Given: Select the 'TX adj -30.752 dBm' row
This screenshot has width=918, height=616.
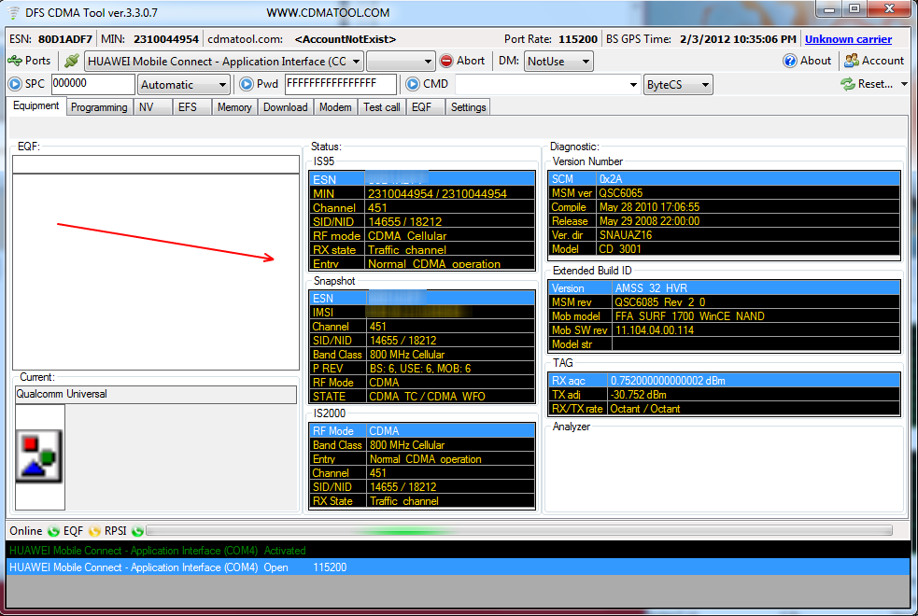Looking at the screenshot, I should point(724,395).
